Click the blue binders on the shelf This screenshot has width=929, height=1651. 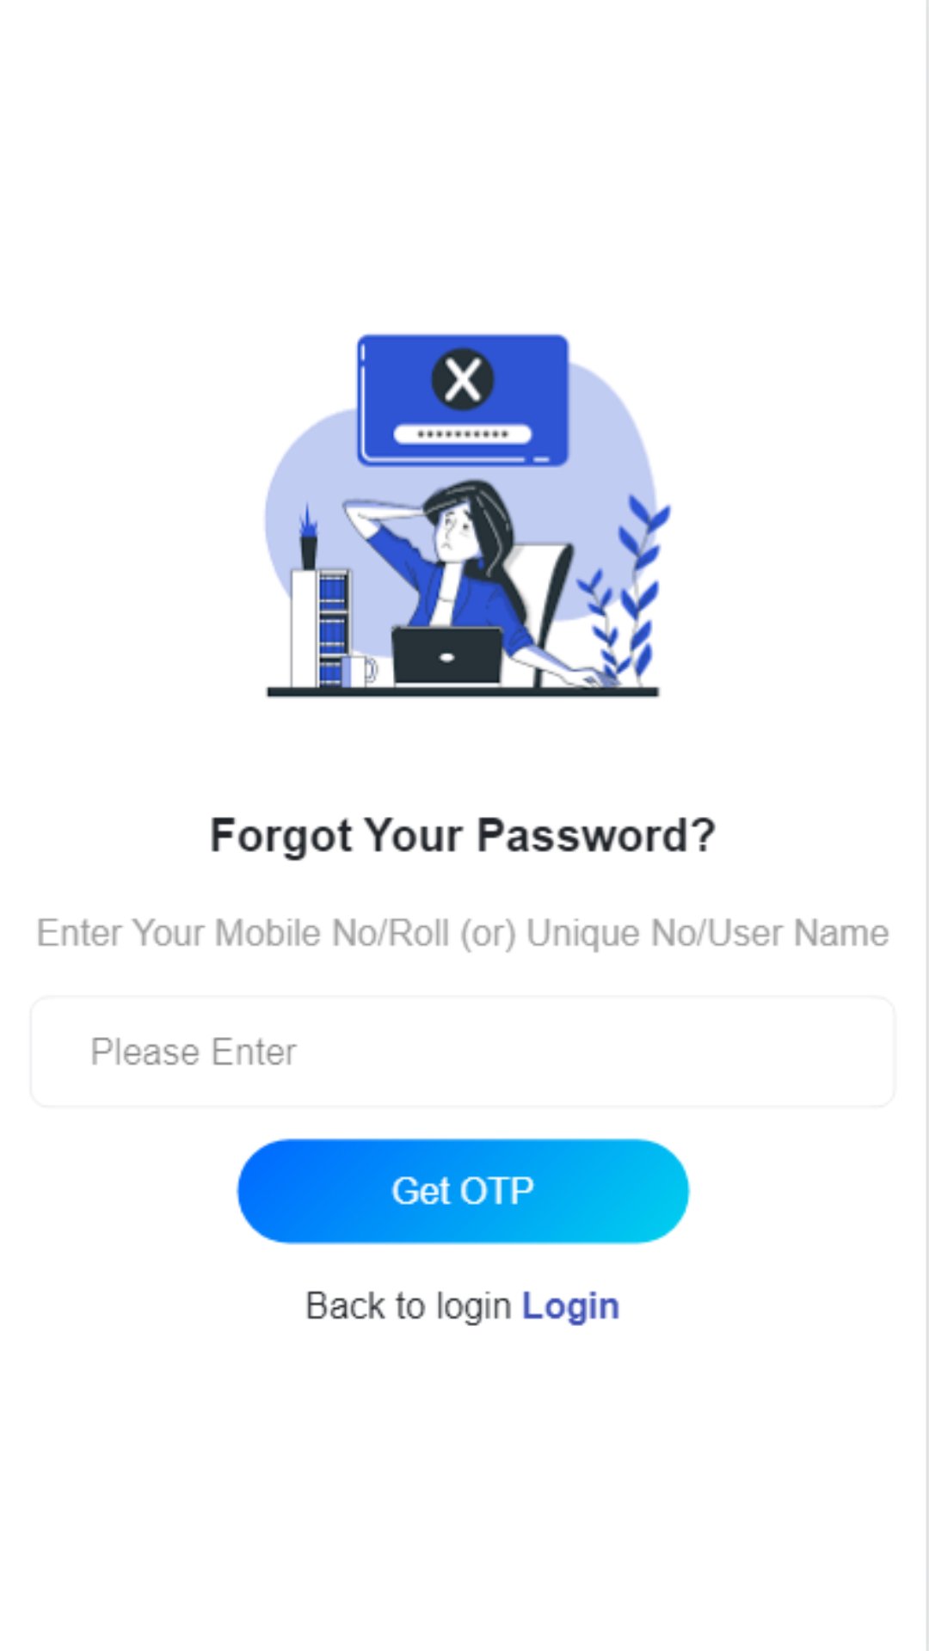333,629
